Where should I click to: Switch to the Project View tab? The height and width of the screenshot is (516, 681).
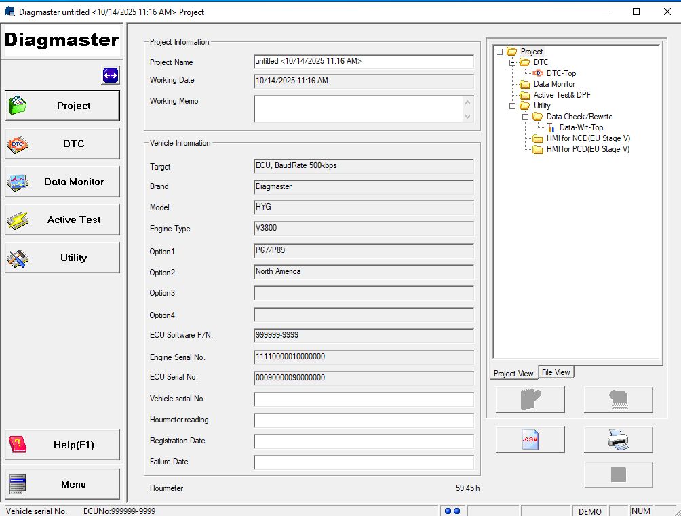[513, 373]
